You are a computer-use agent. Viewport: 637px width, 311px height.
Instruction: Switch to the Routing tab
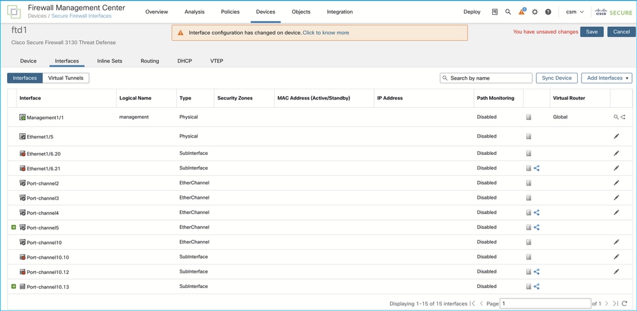(x=149, y=61)
